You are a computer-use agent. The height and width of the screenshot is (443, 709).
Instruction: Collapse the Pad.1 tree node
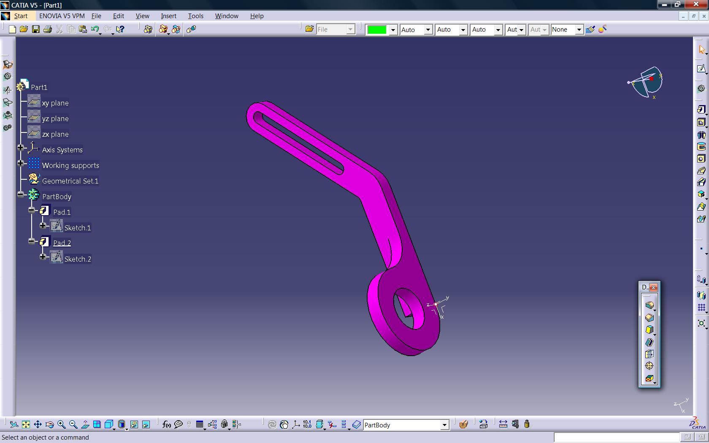[32, 210]
